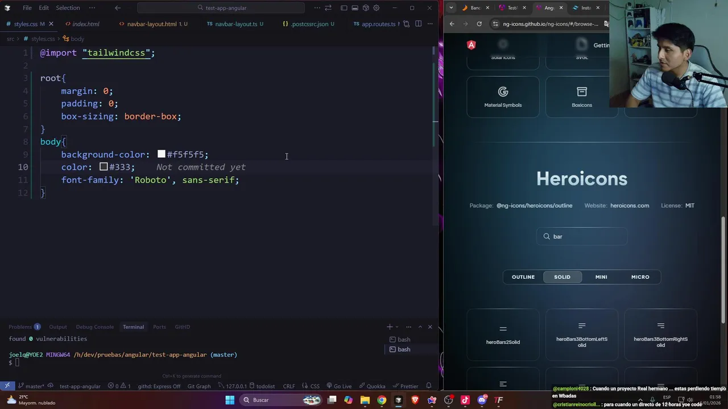Open the Material Symbols icon set card
Image resolution: width=728 pixels, height=409 pixels.
503,97
